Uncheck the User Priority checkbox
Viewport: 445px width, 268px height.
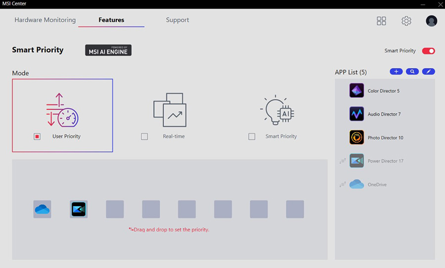point(37,136)
